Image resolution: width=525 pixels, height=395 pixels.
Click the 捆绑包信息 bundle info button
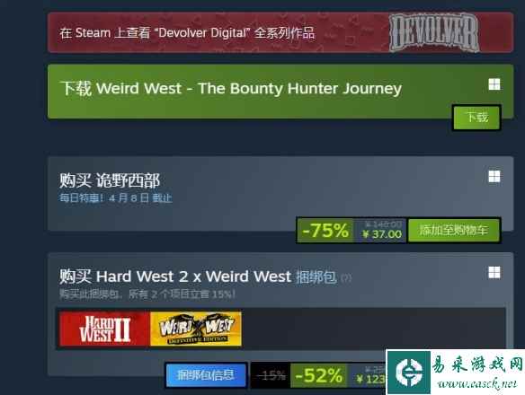click(206, 375)
